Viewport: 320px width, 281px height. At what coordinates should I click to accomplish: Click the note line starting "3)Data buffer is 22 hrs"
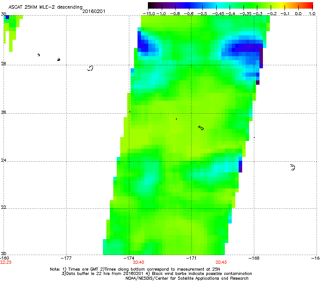pyautogui.click(x=157, y=274)
